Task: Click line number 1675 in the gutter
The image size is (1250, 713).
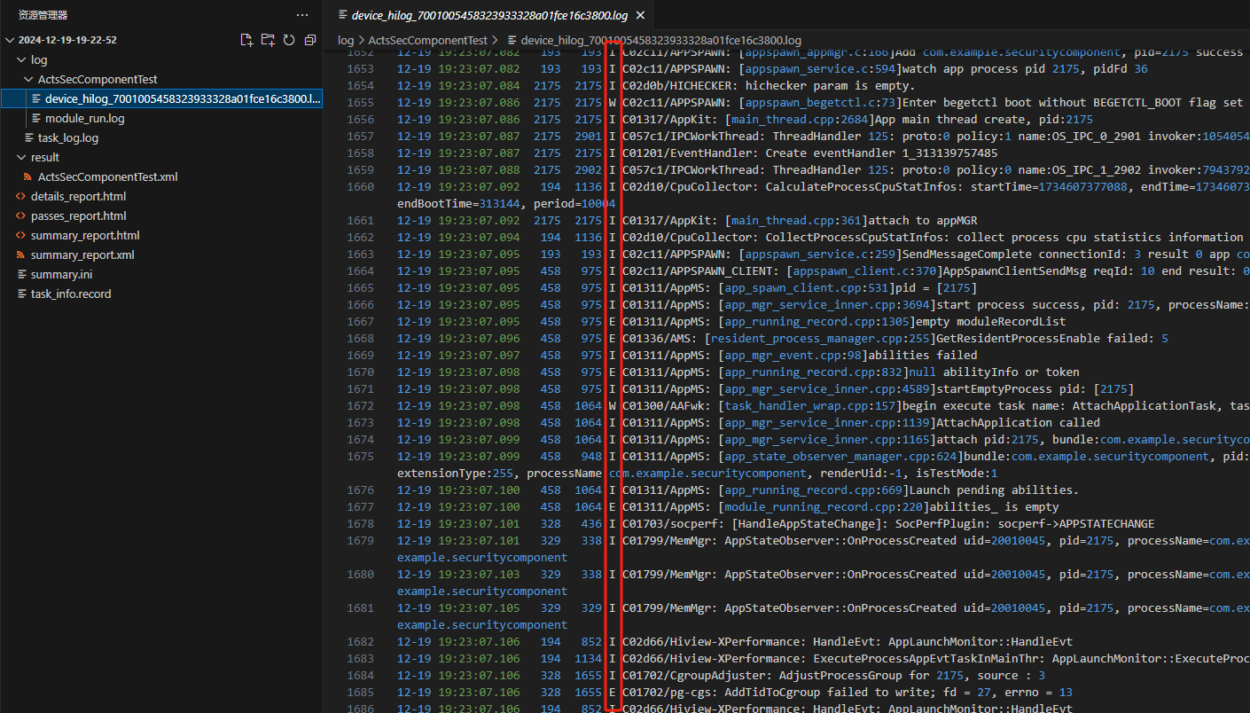Action: click(360, 457)
